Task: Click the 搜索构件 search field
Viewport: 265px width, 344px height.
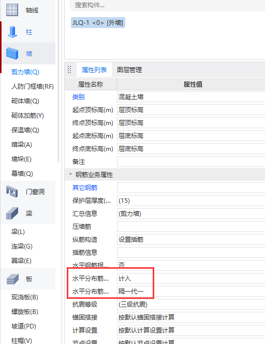Action: click(167, 5)
